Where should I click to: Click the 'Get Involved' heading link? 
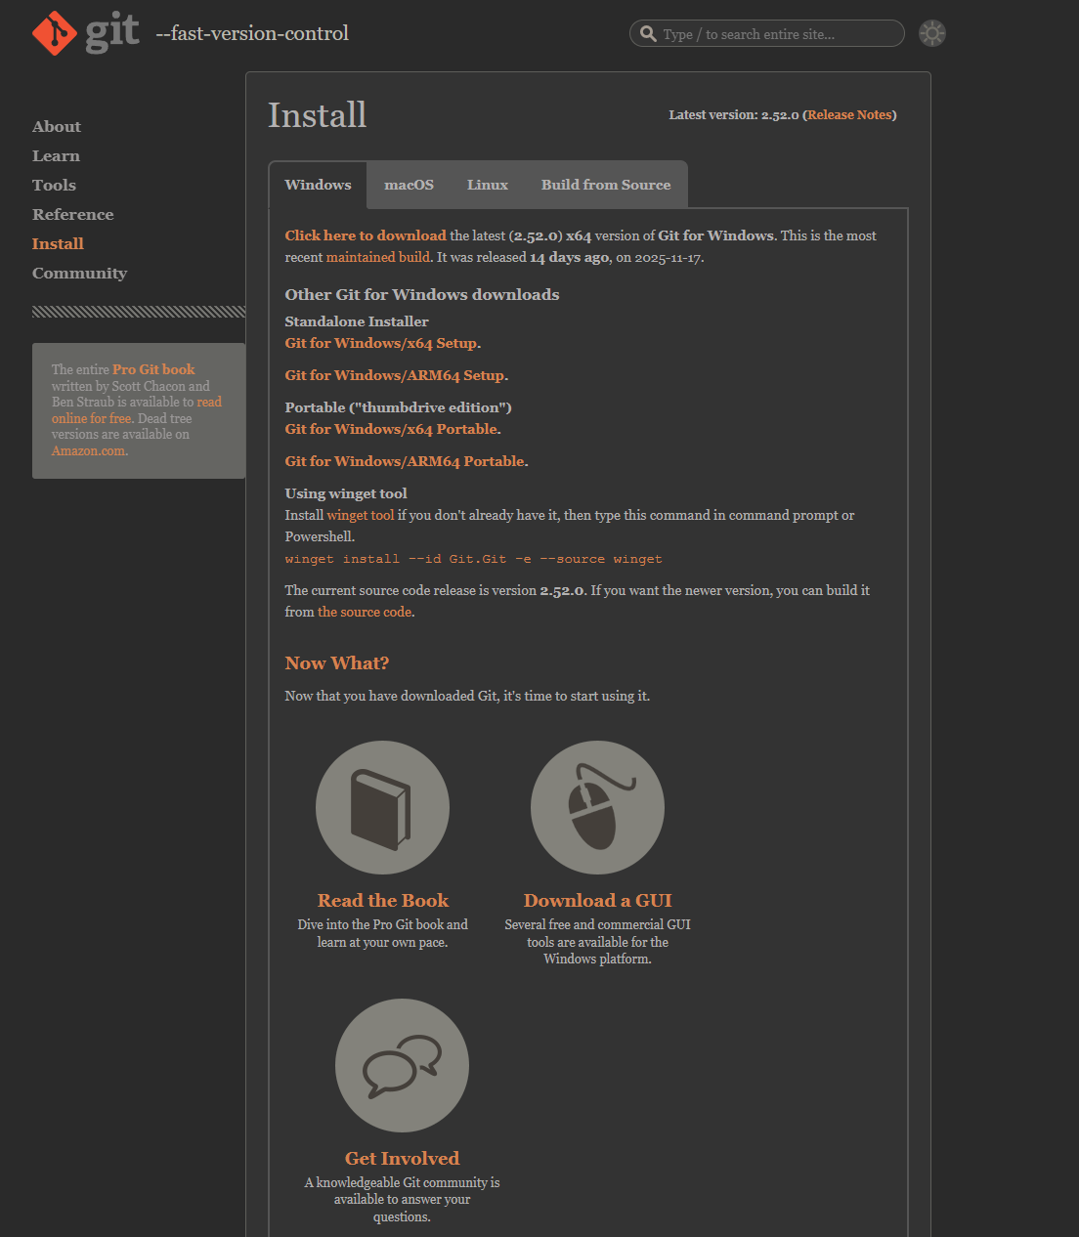click(402, 1159)
